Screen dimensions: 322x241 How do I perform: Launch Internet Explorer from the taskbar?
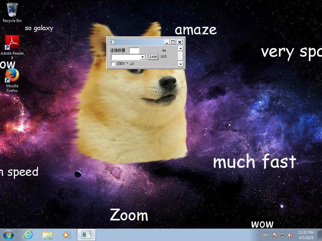pos(28,235)
